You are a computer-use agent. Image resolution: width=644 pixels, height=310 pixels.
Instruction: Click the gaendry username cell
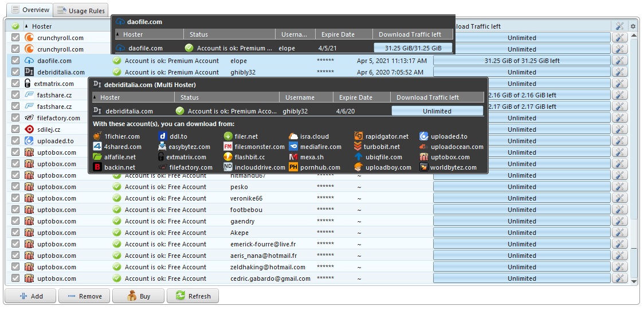[x=242, y=221]
